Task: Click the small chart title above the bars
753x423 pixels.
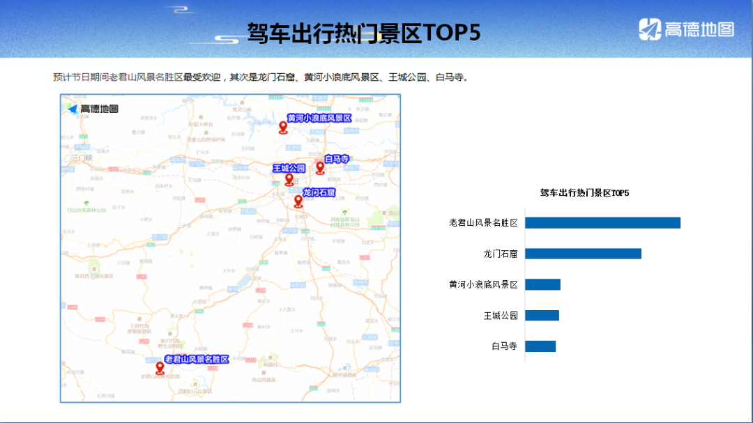Action: (x=584, y=192)
